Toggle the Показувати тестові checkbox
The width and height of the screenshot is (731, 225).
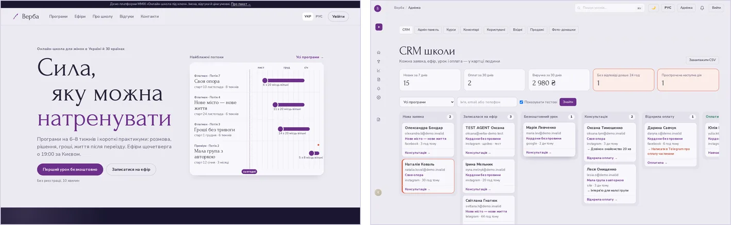point(522,102)
